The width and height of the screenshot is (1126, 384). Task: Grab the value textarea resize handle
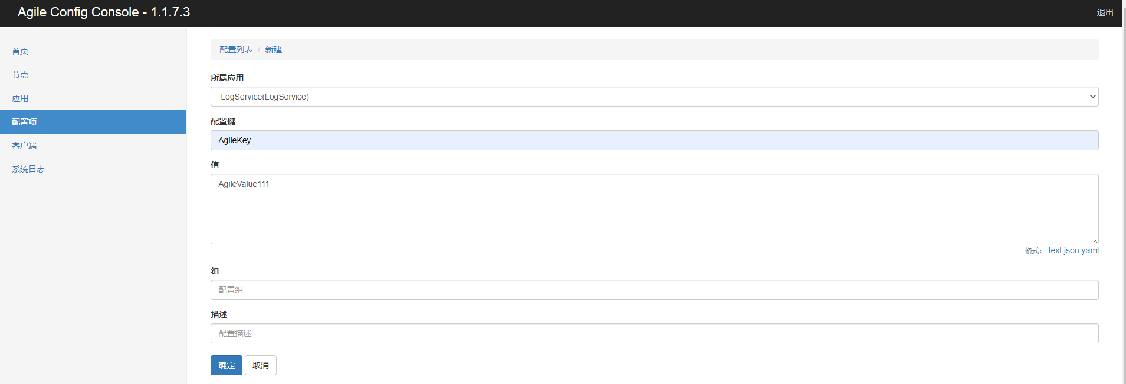pyautogui.click(x=1095, y=240)
